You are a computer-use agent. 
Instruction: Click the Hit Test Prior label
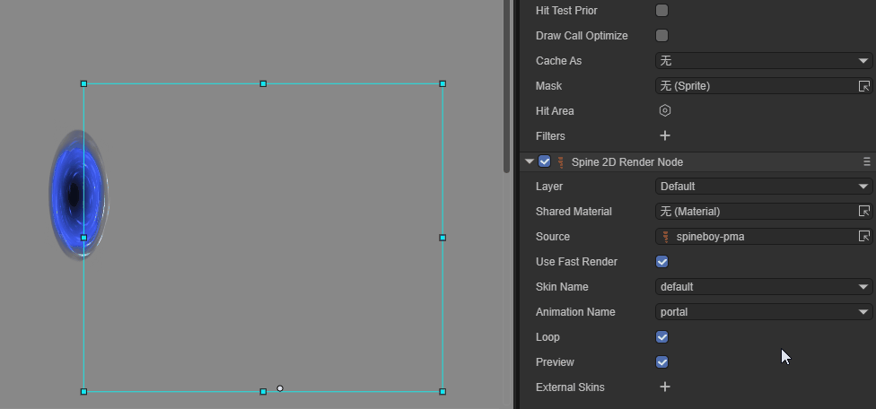pyautogui.click(x=566, y=11)
